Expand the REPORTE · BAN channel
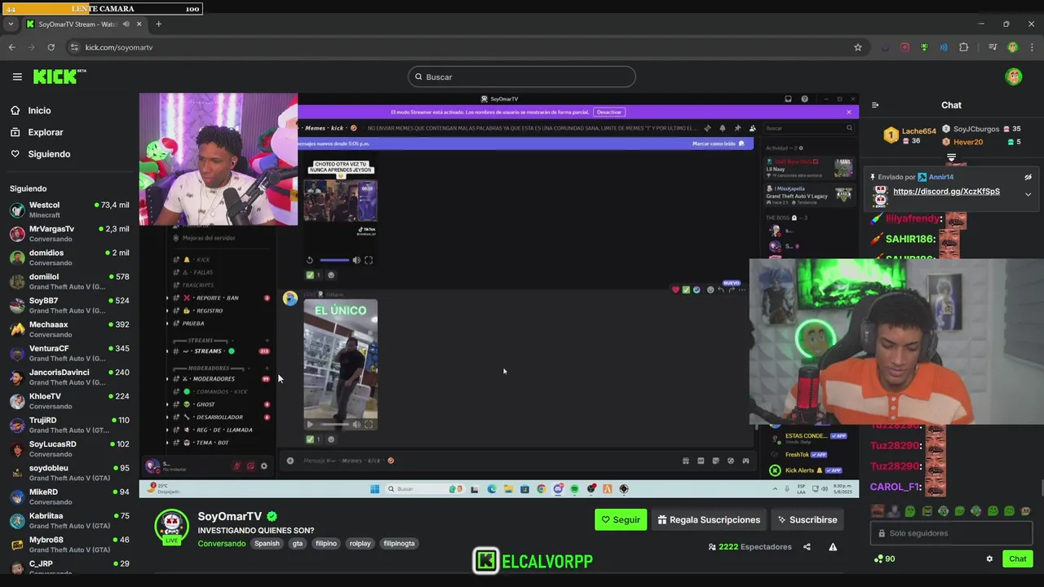The height and width of the screenshot is (587, 1044). (x=219, y=298)
